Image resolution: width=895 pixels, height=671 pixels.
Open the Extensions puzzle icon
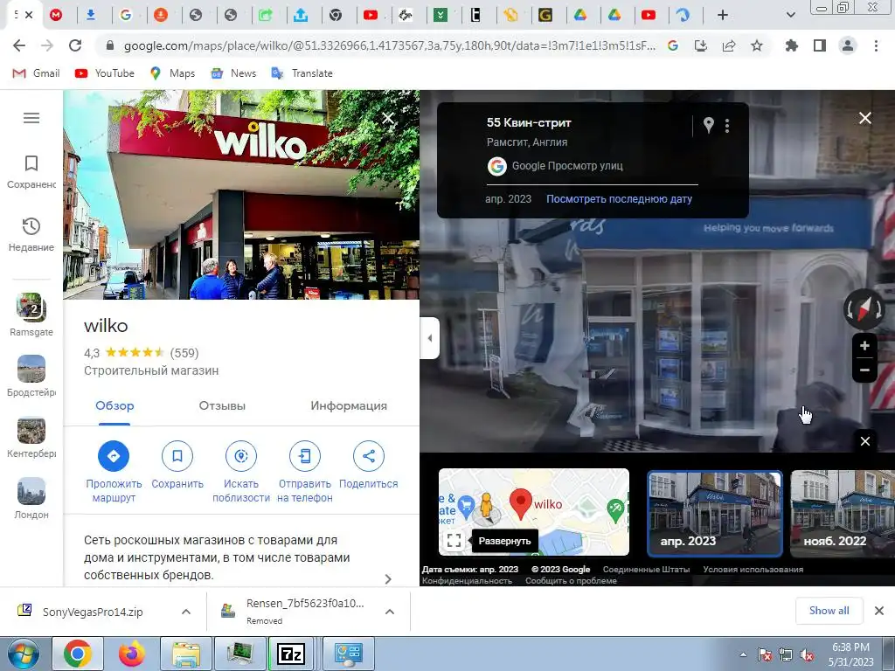792,45
